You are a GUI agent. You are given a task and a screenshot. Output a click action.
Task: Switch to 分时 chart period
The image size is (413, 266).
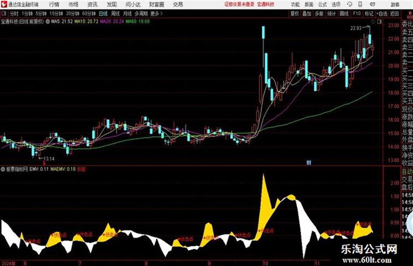(14, 14)
